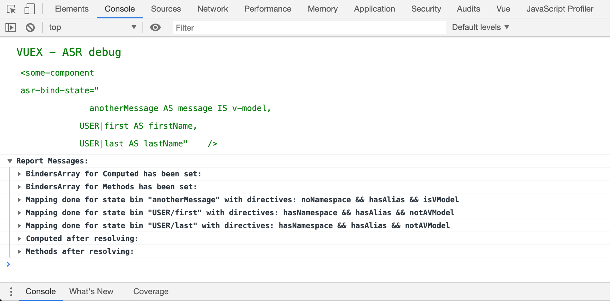Open the Sources tab
The image size is (610, 301).
point(166,9)
